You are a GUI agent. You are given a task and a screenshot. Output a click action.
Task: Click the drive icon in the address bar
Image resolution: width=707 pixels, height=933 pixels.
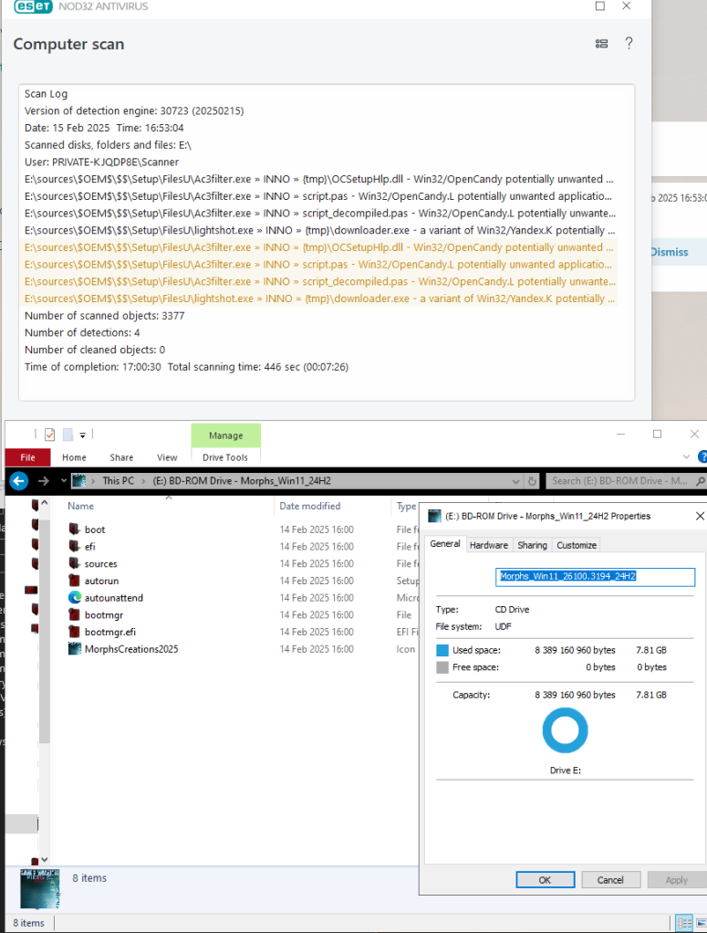pos(78,481)
